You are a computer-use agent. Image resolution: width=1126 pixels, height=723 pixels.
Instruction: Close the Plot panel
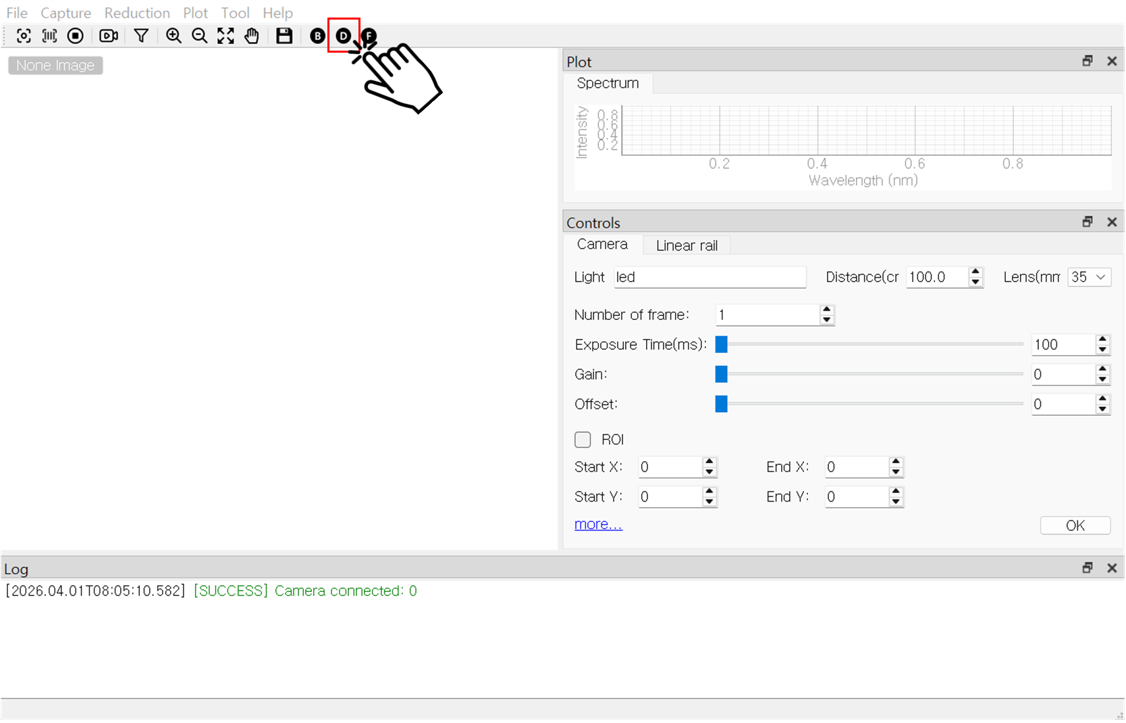[1112, 61]
